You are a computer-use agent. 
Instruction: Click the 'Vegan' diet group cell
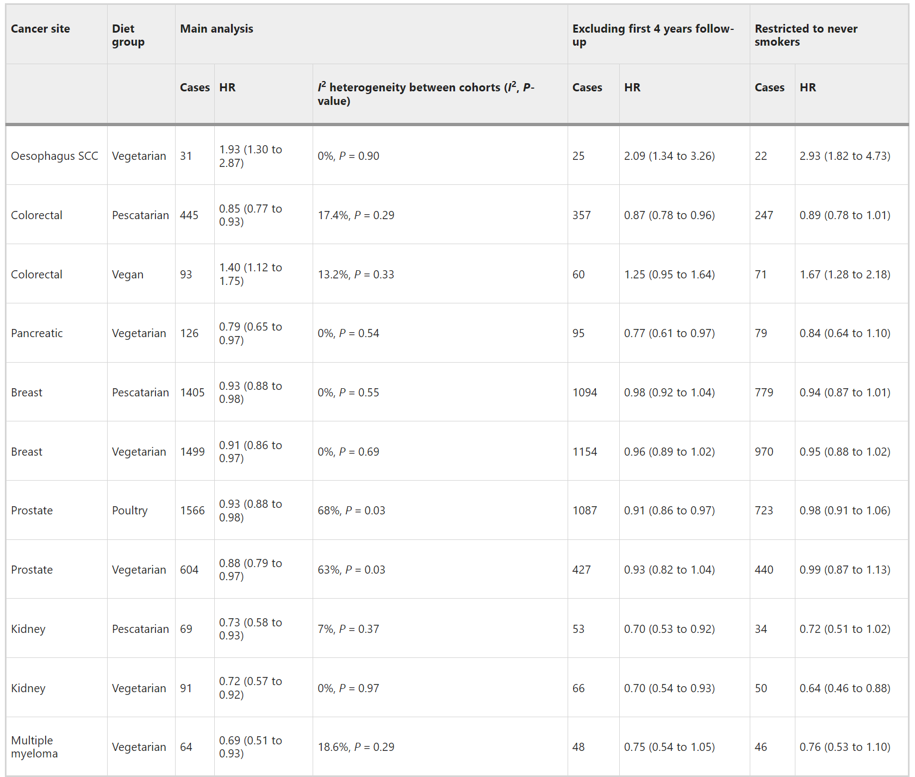click(x=128, y=275)
